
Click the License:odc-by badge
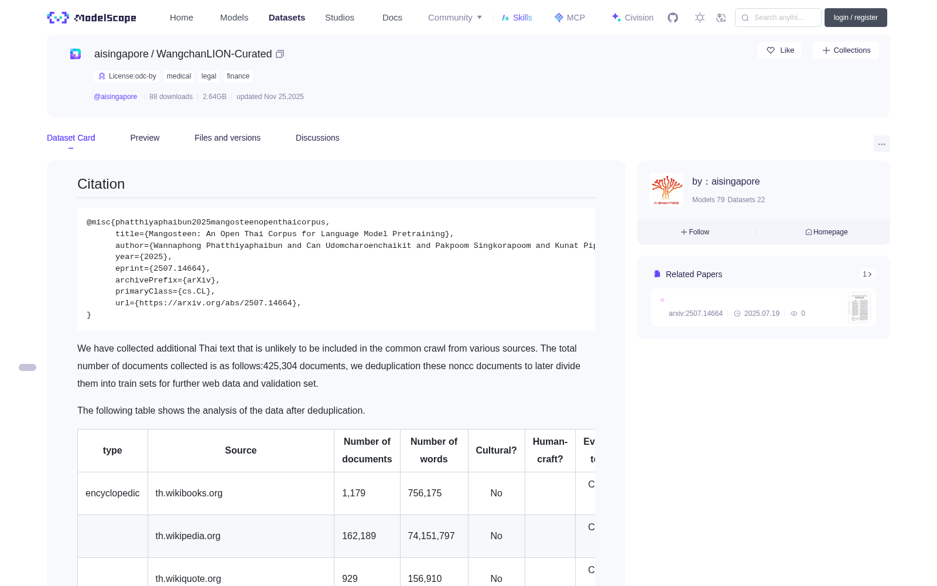[127, 76]
